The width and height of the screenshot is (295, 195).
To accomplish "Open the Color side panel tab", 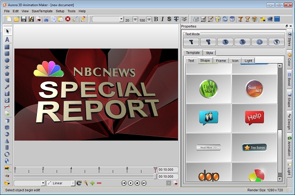I will 290,60.
